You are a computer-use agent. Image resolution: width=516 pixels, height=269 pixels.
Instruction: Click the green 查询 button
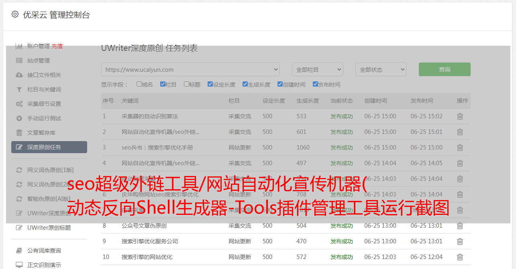(445, 69)
